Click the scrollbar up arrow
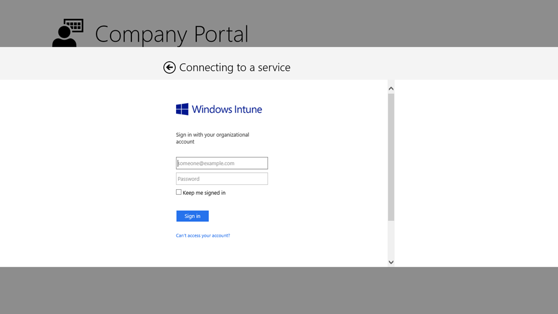This screenshot has height=314, width=558. pos(391,88)
